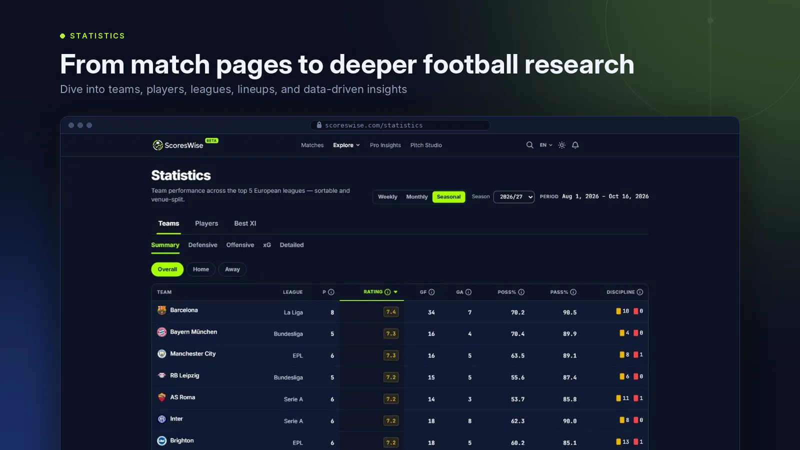Viewport: 800px width, 450px height.
Task: Open the 2026/27 season dropdown
Action: [x=514, y=197]
